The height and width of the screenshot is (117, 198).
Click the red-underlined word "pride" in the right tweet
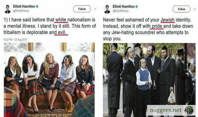[x=157, y=26]
